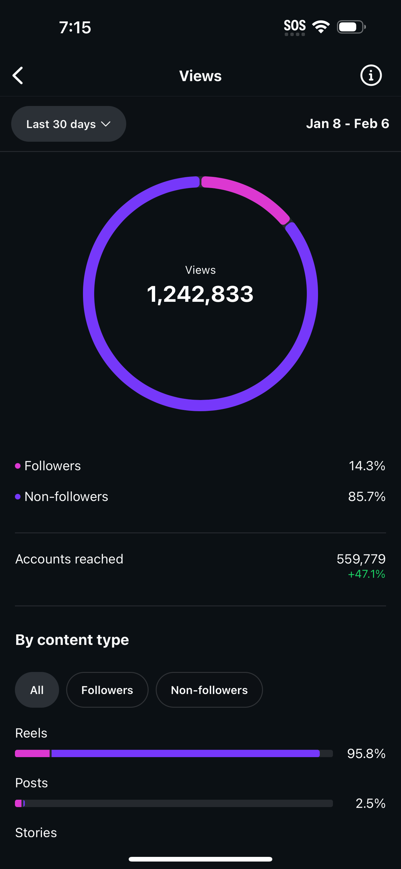The width and height of the screenshot is (401, 869).
Task: Tap the Accounts reached row
Action: (200, 566)
